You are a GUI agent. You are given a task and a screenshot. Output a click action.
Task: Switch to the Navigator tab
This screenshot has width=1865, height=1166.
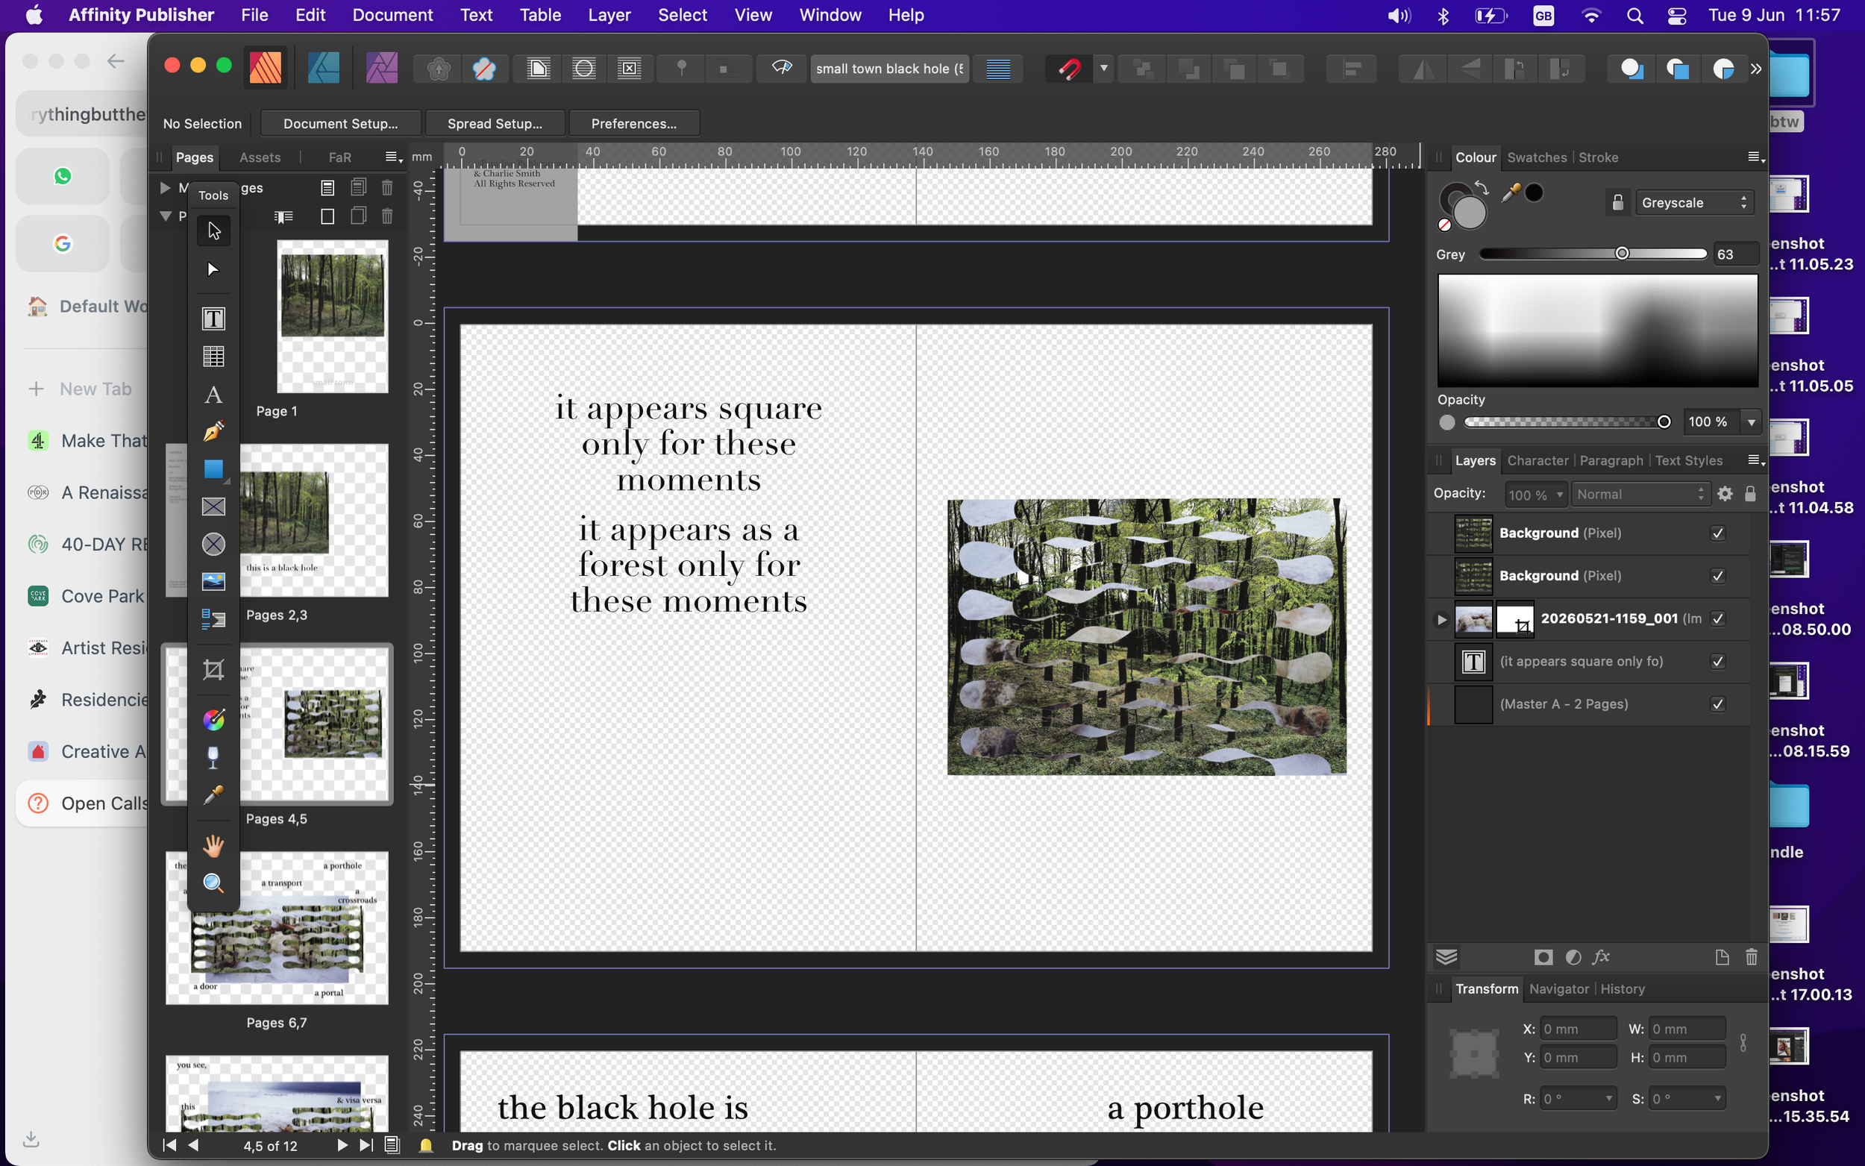pyautogui.click(x=1558, y=988)
